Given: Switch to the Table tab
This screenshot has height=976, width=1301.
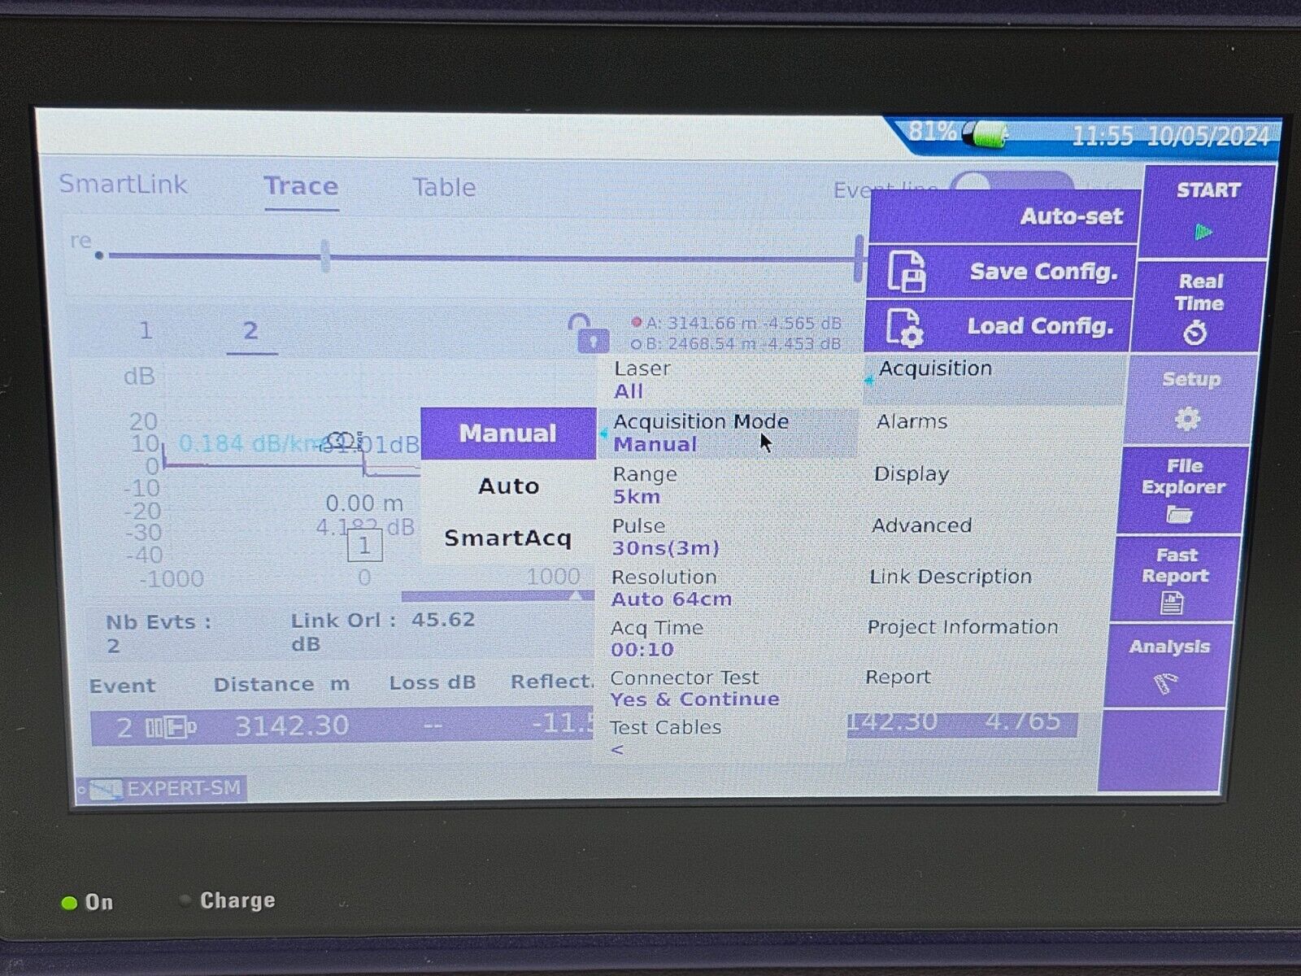Looking at the screenshot, I should [443, 188].
